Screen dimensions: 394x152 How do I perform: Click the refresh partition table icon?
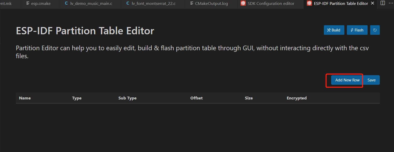[375, 30]
